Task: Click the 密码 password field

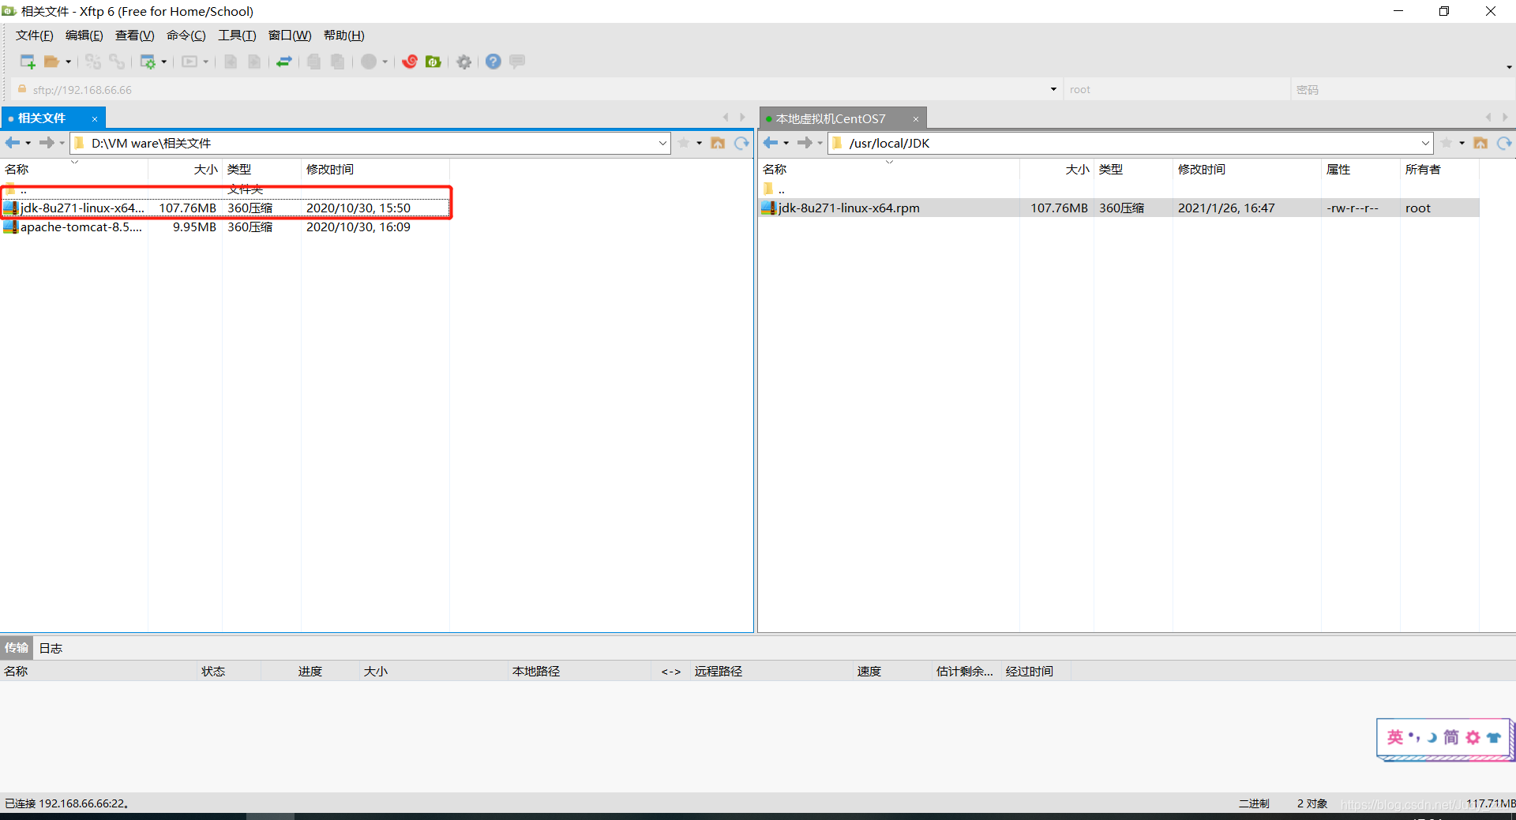Action: tap(1402, 90)
